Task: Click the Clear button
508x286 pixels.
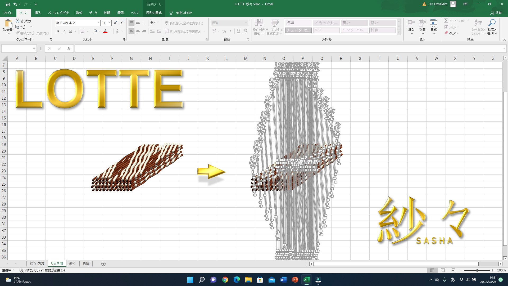Action: [451, 33]
